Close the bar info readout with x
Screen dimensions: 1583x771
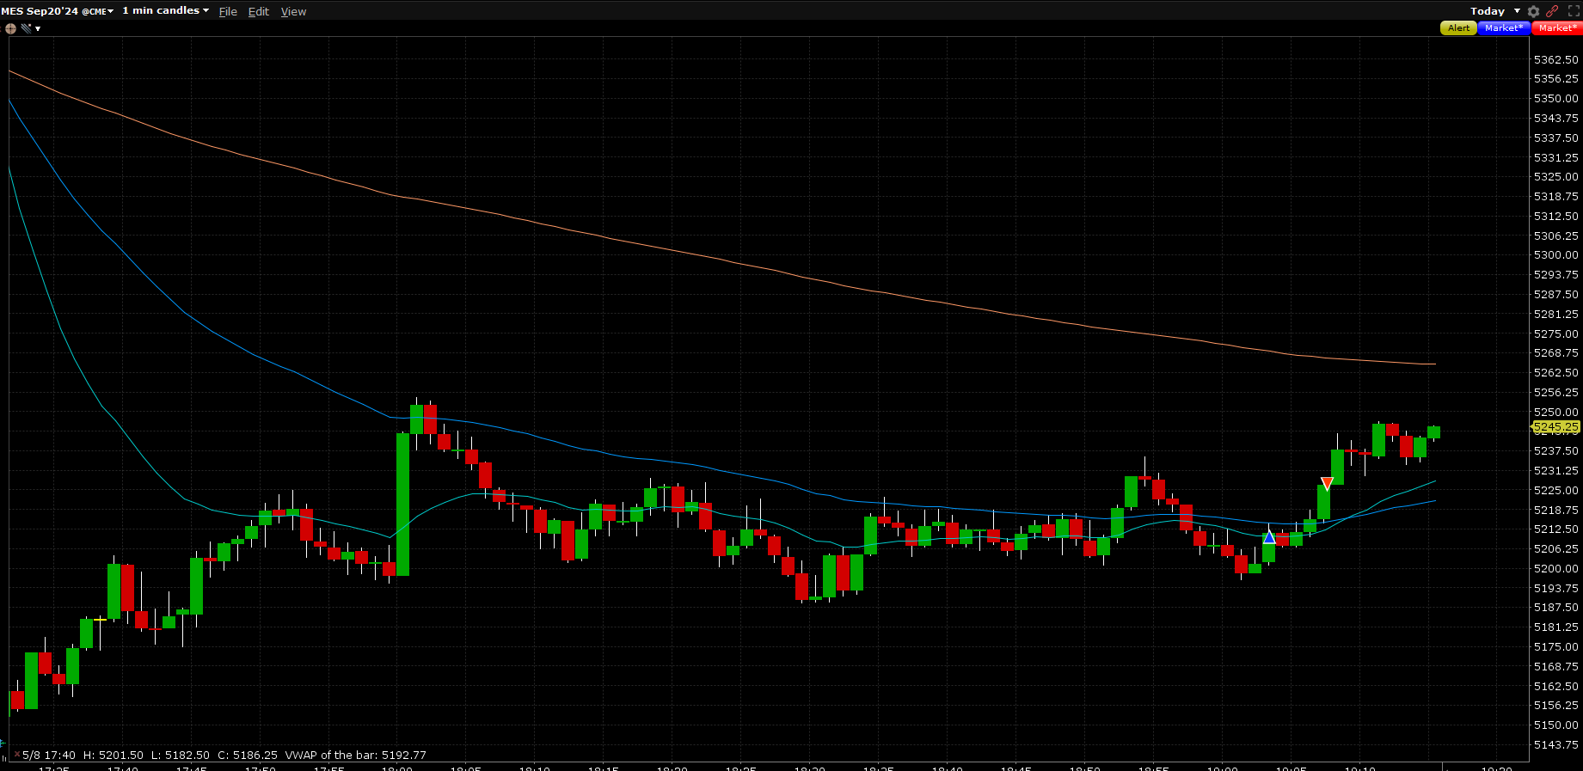[16, 755]
